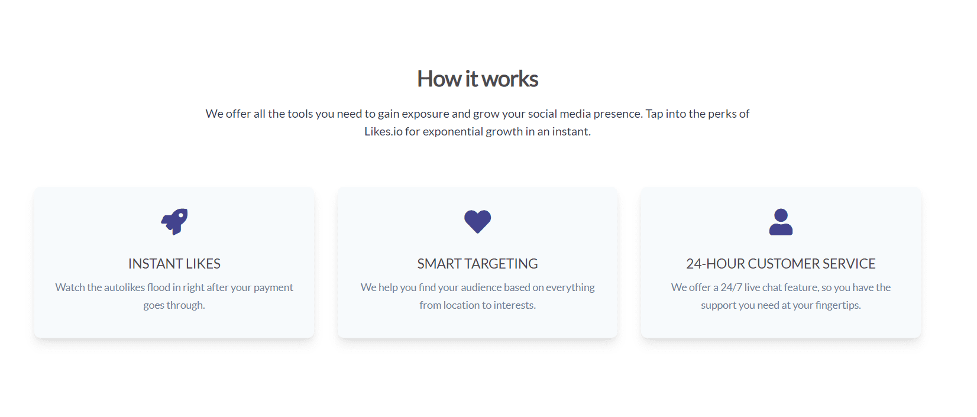977x417 pixels.
Task: Click the "from location to interests." line
Action: [x=477, y=305]
